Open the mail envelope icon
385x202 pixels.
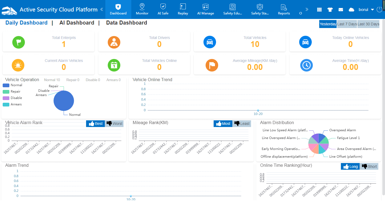coord(341,10)
